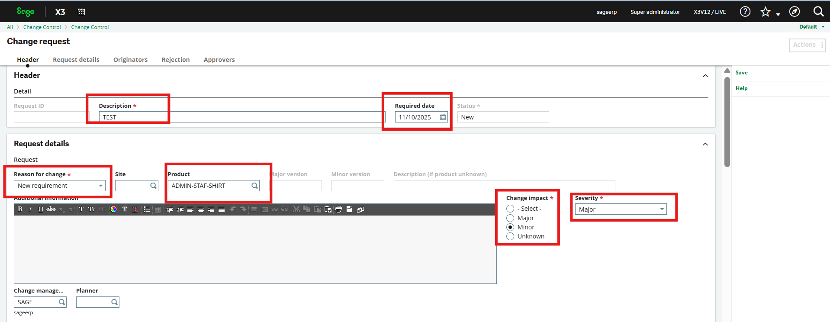The width and height of the screenshot is (830, 322).
Task: Click the underline formatting icon
Action: 41,209
